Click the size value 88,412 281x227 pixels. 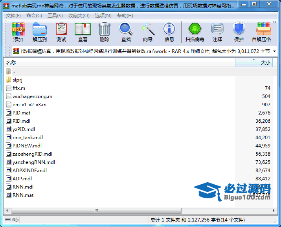[x=263, y=178]
